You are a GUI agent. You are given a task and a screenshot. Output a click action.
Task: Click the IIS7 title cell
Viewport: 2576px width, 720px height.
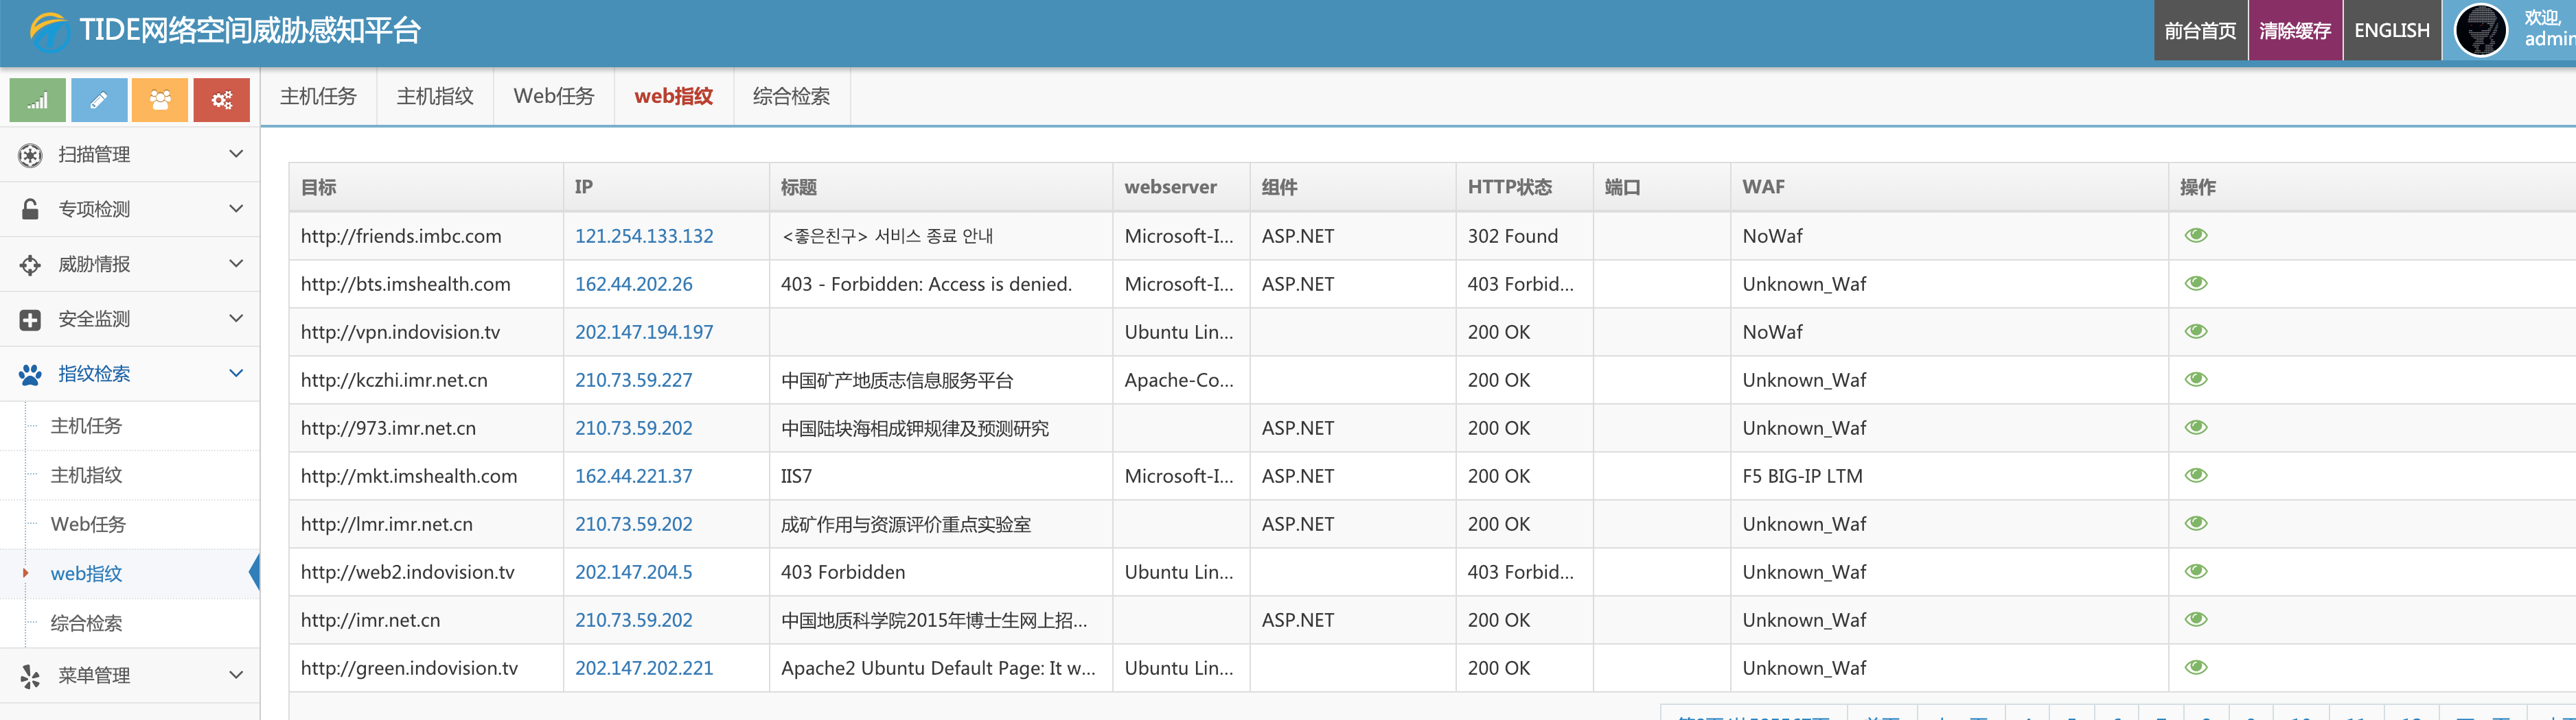click(x=940, y=477)
